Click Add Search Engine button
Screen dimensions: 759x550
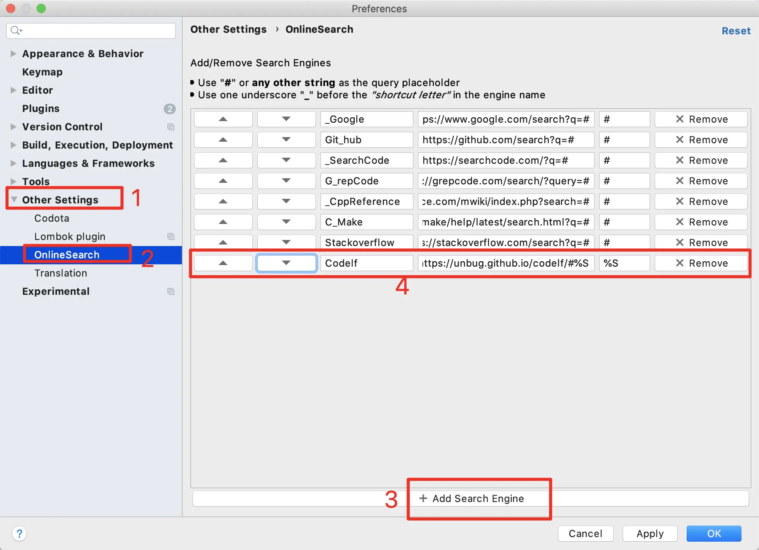(471, 499)
